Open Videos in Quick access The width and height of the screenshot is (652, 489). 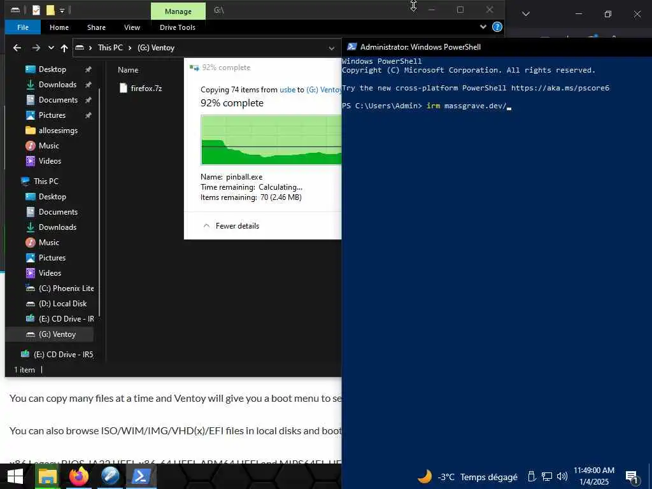tap(50, 161)
